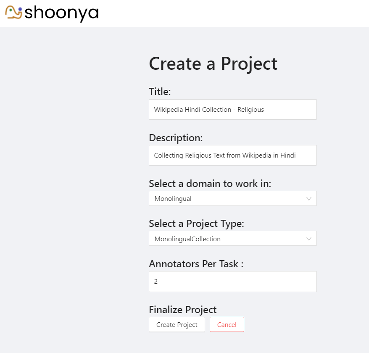This screenshot has height=353, width=369.
Task: Click into the Description text field
Action: pyautogui.click(x=232, y=155)
